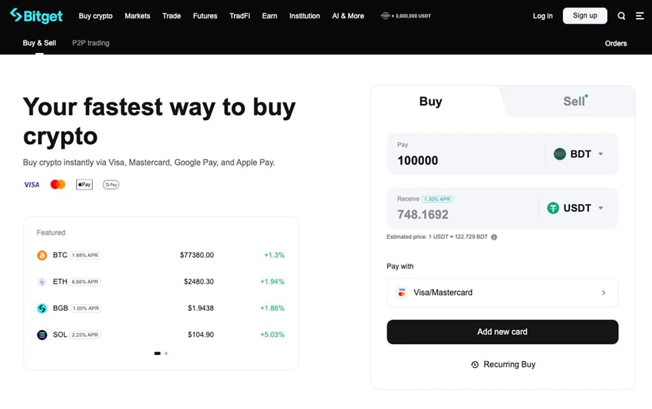652x409 pixels.
Task: Open the BDT currency dropdown arrow
Action: tap(601, 154)
